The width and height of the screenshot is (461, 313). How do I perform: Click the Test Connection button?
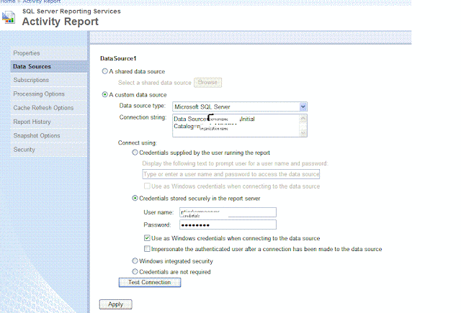pos(150,282)
